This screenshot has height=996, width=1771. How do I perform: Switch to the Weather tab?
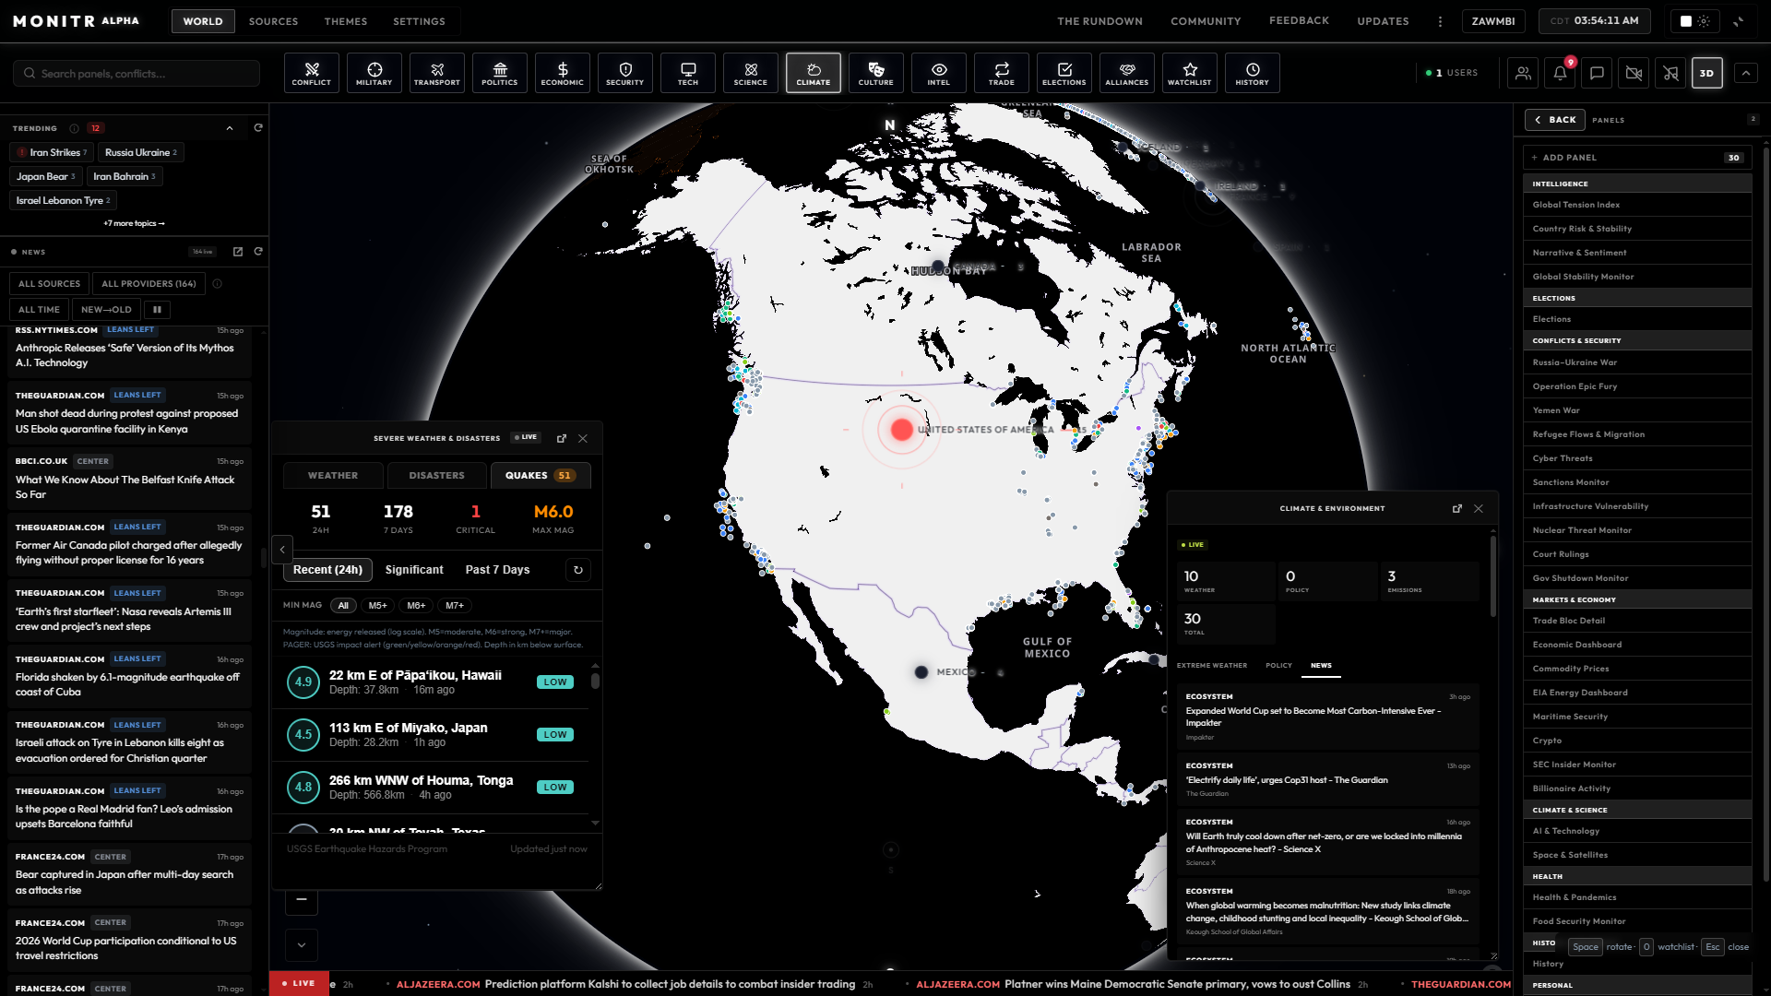333,476
